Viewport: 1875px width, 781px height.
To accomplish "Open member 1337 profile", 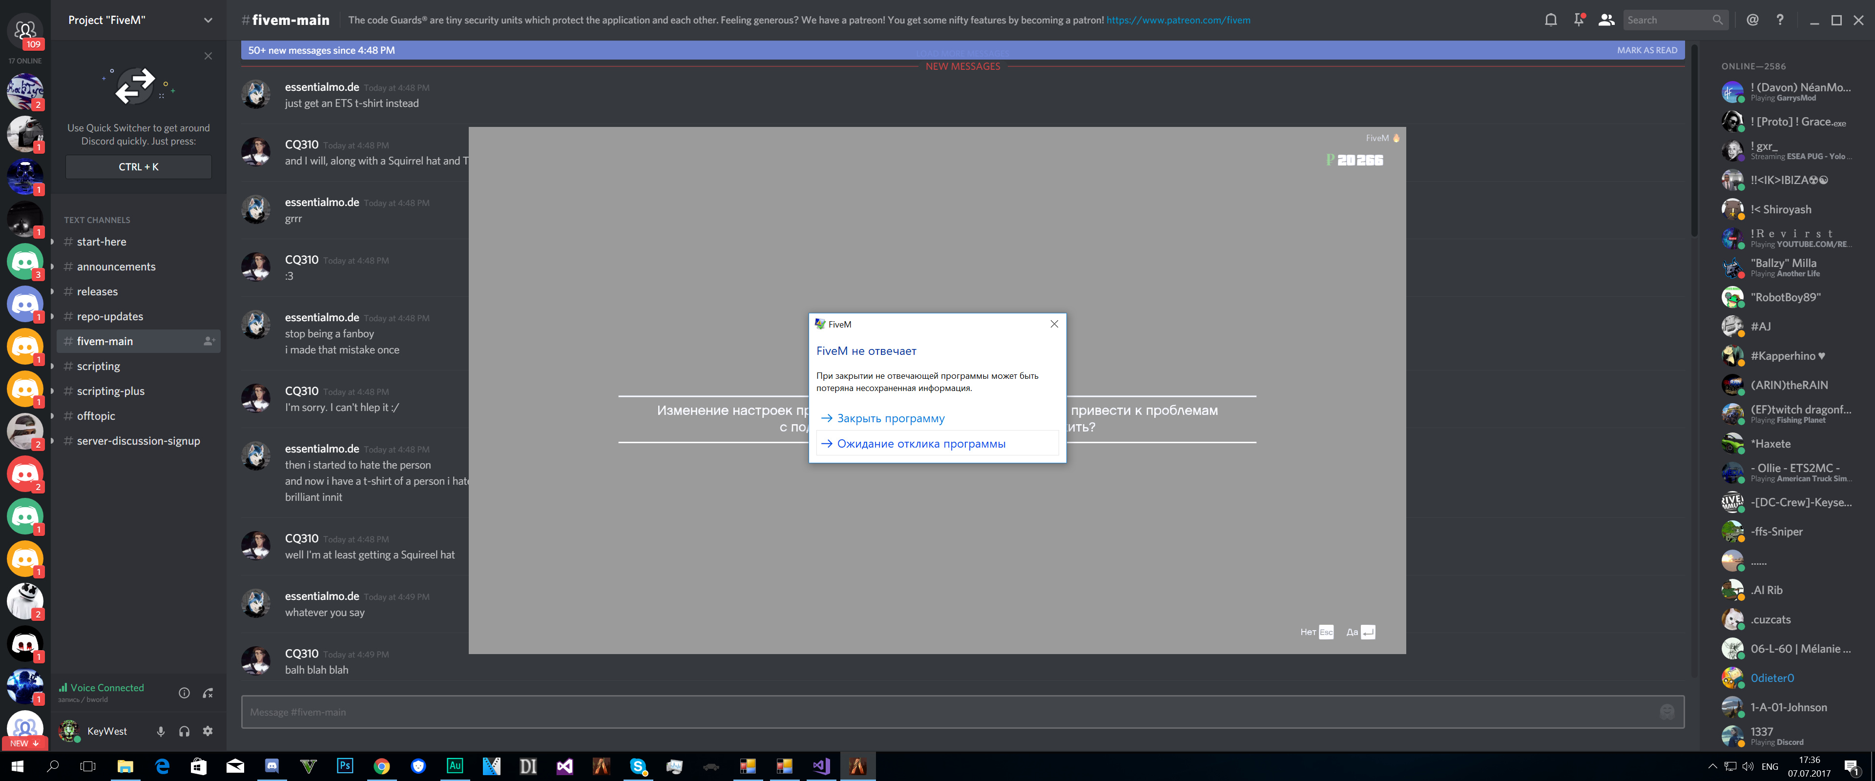I will tap(1786, 736).
